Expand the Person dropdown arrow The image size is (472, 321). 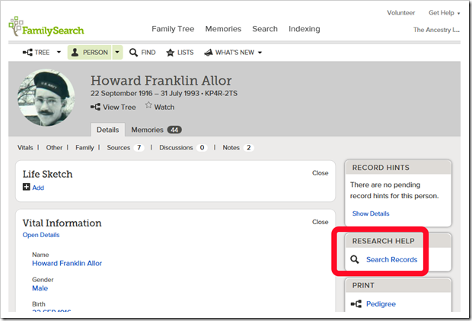(117, 52)
